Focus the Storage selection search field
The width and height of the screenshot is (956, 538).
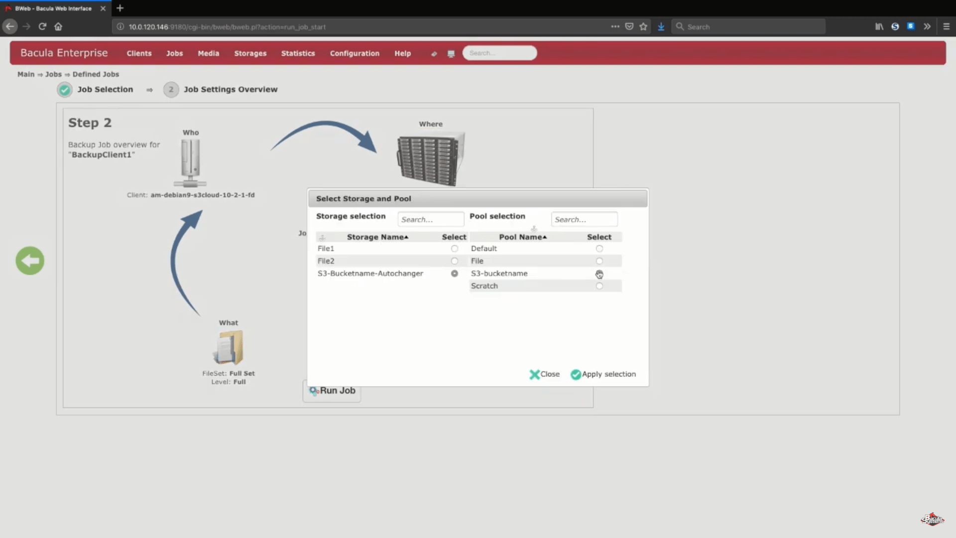pyautogui.click(x=431, y=219)
